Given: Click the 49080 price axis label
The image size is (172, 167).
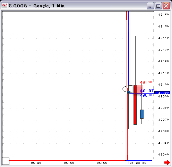Looking at the screenshot, I should point(164,108).
